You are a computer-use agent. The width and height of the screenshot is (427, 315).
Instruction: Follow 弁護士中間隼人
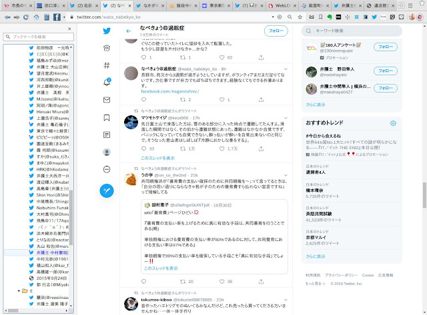[386, 88]
